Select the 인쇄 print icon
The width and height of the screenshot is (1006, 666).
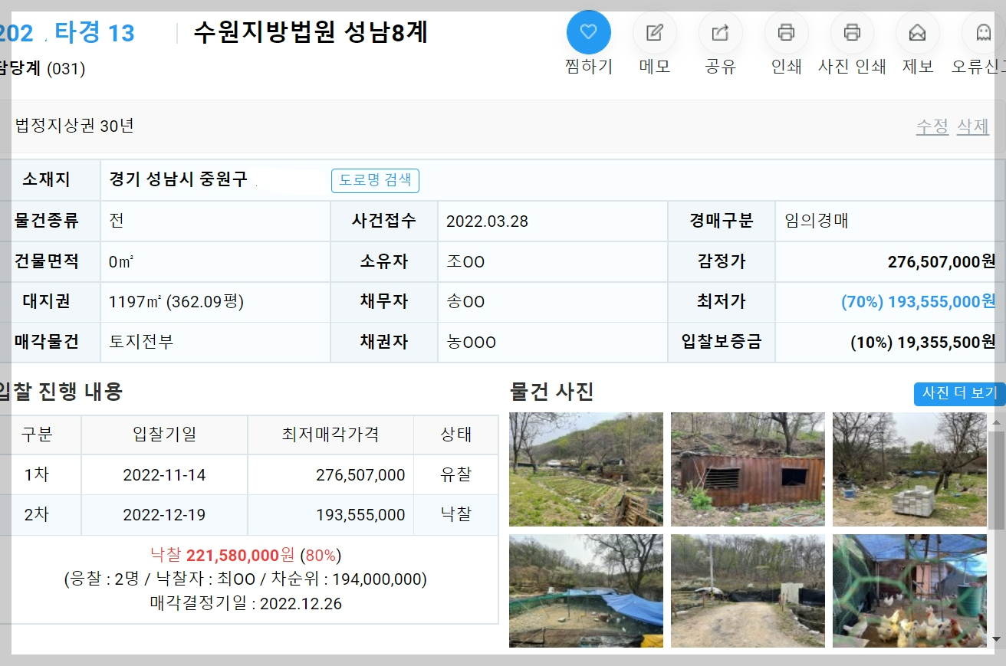(786, 32)
